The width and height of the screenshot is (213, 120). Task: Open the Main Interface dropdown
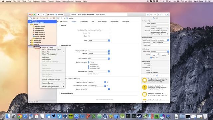(x=99, y=59)
